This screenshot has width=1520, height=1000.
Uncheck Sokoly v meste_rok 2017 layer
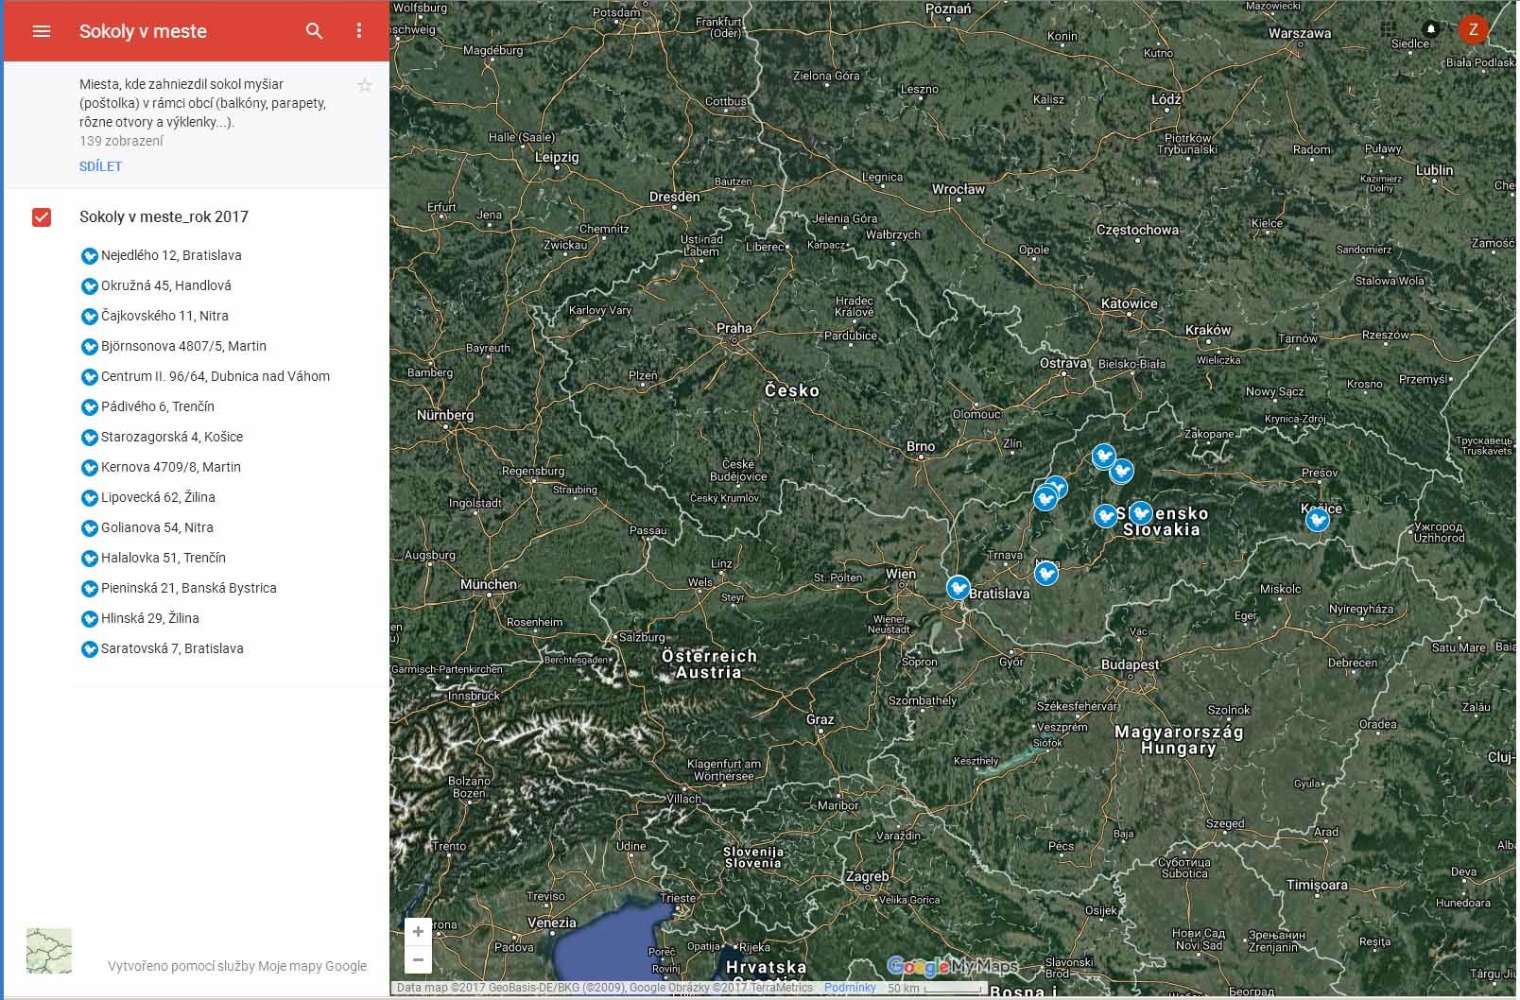click(42, 217)
